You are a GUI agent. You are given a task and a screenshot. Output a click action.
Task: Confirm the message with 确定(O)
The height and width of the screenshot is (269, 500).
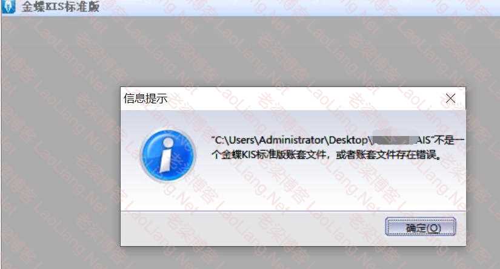[421, 227]
